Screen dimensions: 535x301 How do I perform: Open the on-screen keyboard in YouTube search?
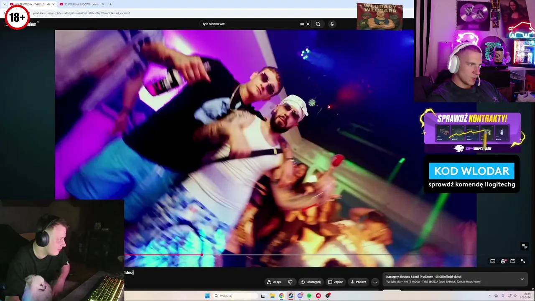coord(302,24)
